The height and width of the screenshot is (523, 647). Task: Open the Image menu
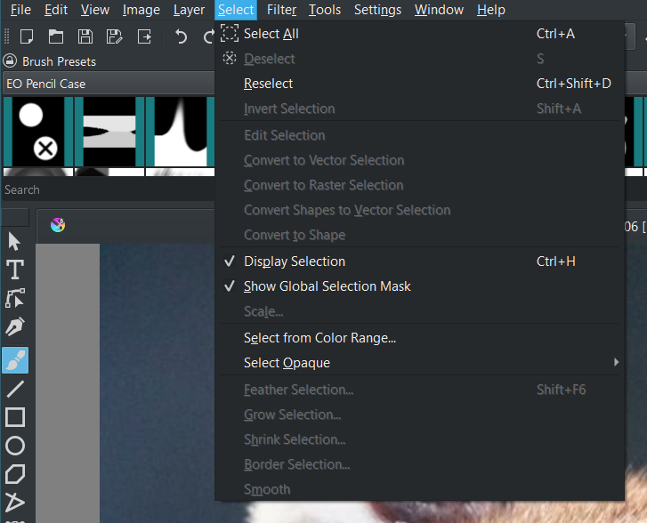(142, 10)
